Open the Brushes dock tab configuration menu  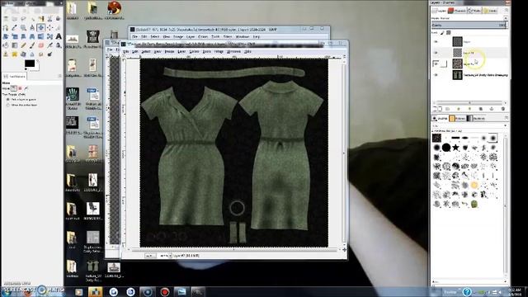507,117
